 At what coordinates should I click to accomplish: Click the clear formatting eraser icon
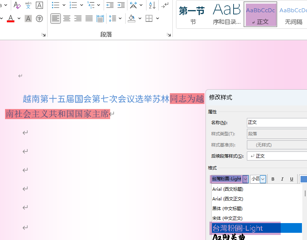coord(17,5)
